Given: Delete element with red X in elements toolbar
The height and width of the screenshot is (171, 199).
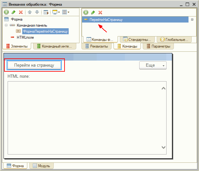Looking at the screenshot, I should (21, 12).
